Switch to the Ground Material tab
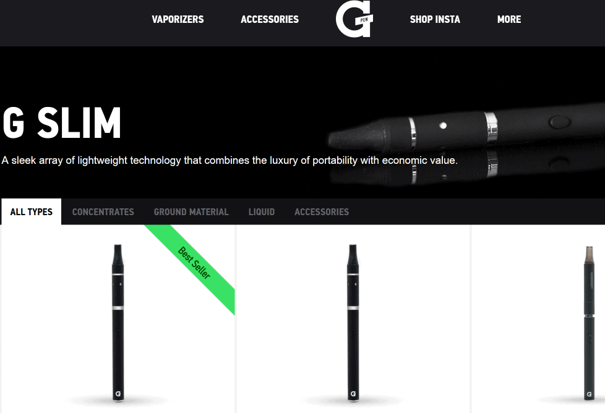605x413 pixels. (191, 211)
